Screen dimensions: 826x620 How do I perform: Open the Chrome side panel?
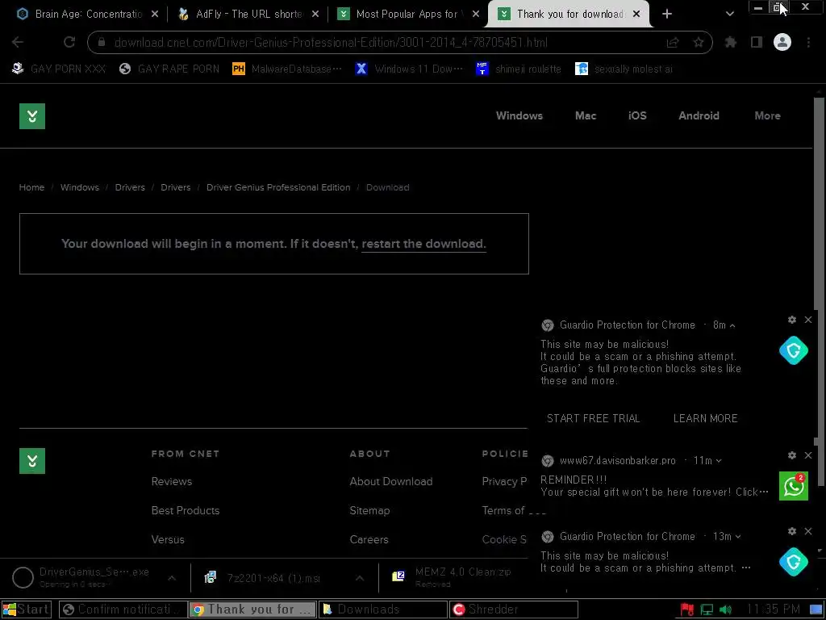757,42
